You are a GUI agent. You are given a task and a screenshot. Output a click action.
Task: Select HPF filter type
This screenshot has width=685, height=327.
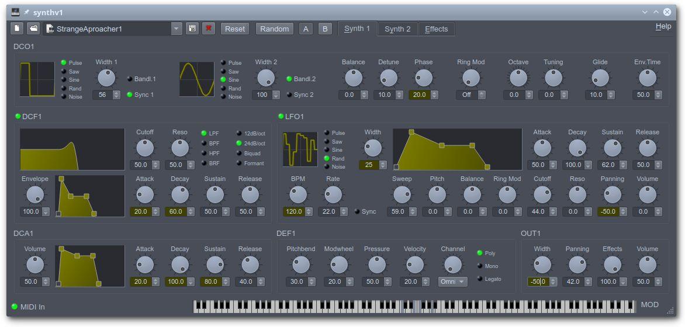point(210,153)
